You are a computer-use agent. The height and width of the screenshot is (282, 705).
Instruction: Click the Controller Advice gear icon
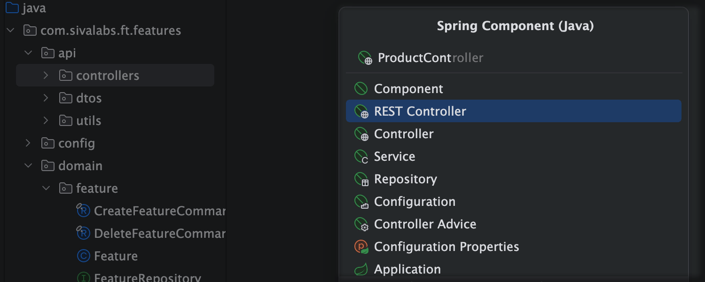point(360,224)
